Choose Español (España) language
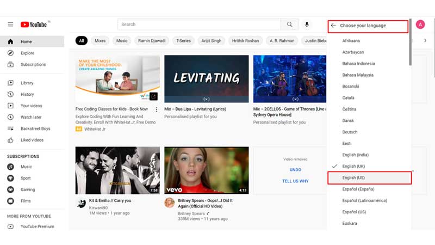The width and height of the screenshot is (435, 245). tap(369, 189)
